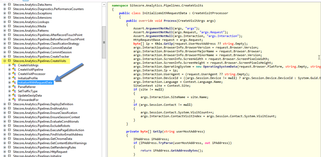Click the XForwardedFor class icon

coord(14,100)
